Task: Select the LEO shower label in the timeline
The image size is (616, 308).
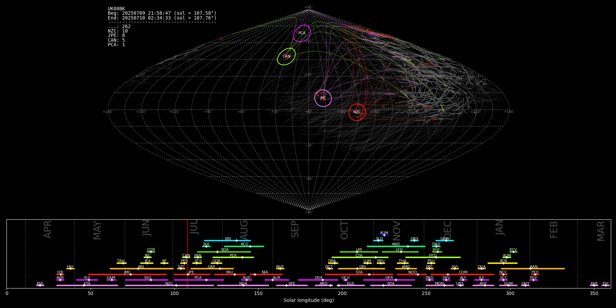Action: (399, 250)
